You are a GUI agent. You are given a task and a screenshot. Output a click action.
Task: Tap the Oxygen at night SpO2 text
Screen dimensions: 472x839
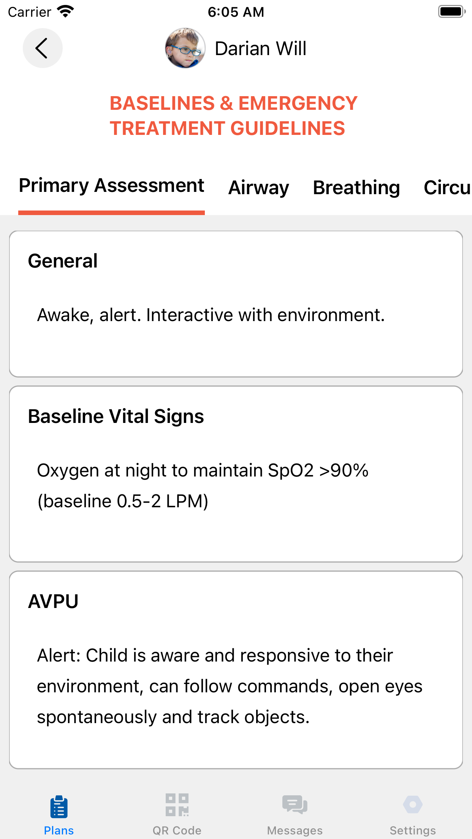click(x=203, y=486)
